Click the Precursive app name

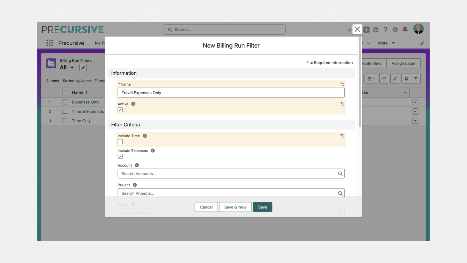[71, 43]
